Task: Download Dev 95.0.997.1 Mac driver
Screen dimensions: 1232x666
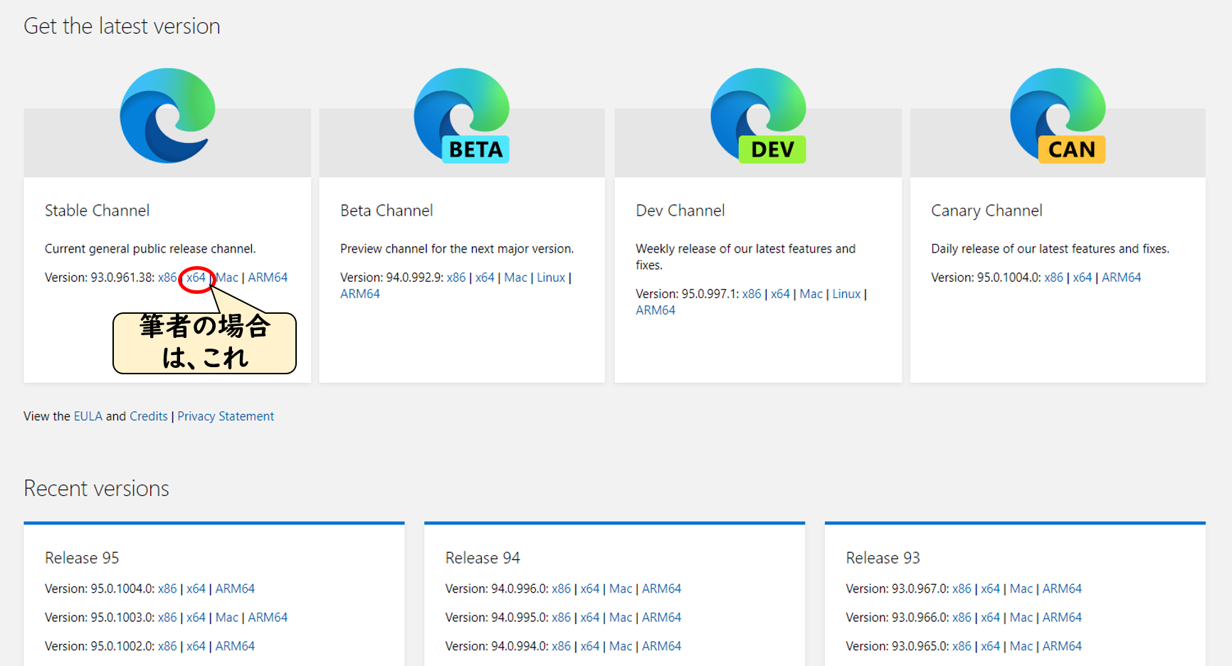Action: (811, 294)
